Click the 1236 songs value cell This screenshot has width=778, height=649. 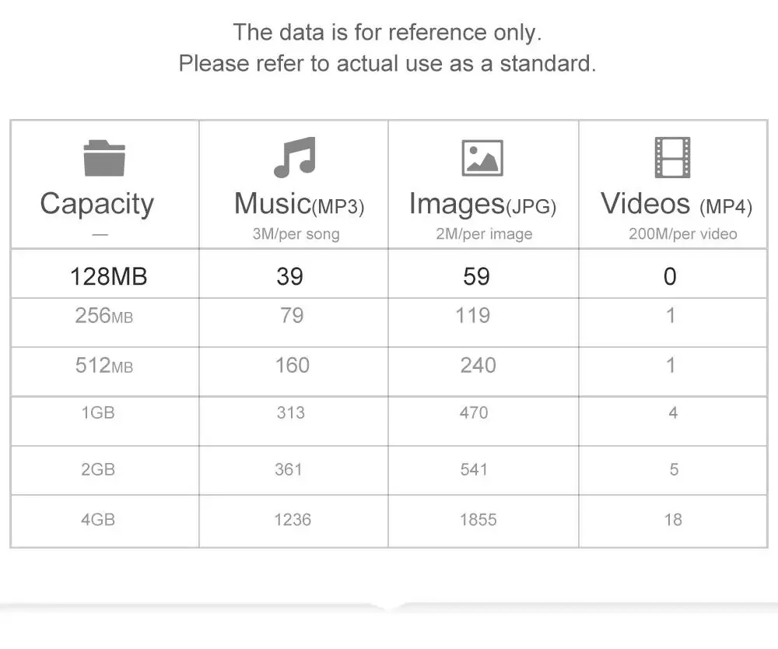tap(293, 519)
